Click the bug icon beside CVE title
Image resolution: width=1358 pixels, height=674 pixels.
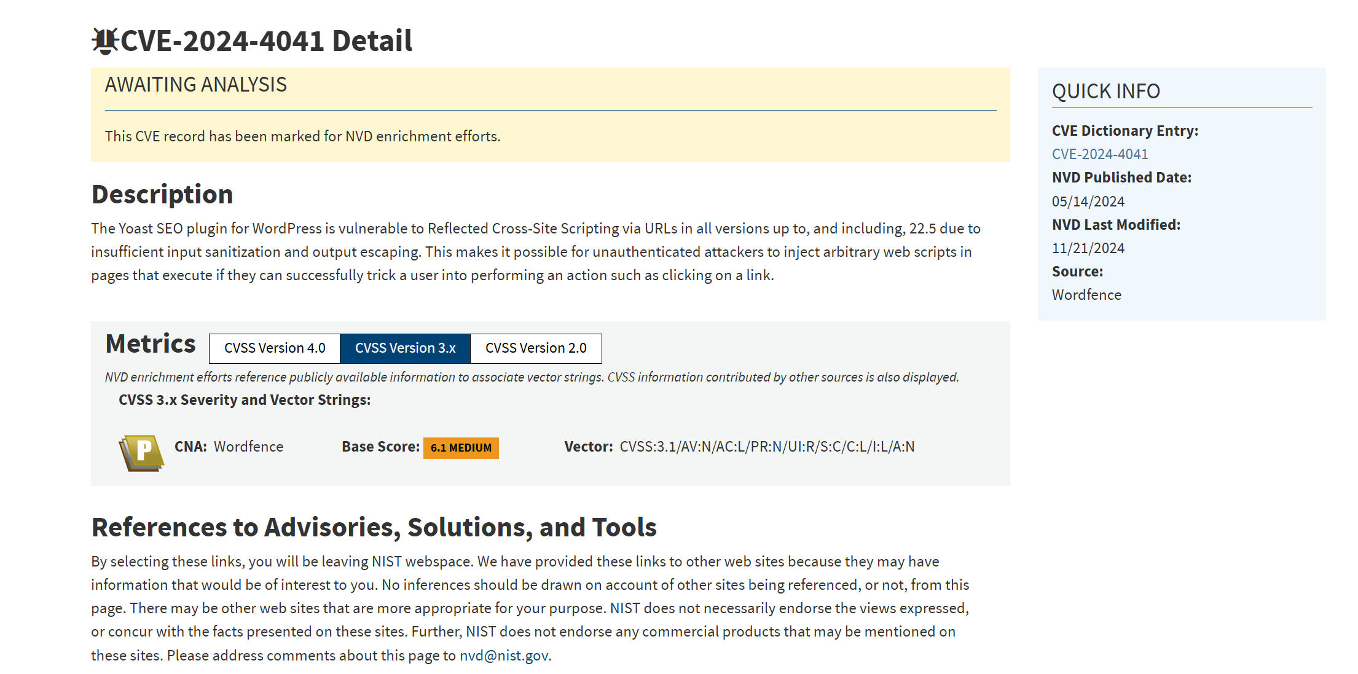click(x=104, y=41)
